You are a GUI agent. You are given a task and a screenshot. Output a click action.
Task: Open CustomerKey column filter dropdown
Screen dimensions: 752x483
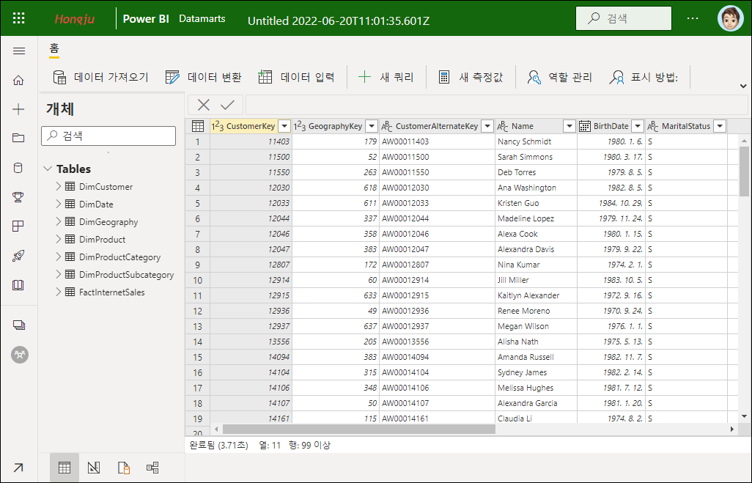click(x=284, y=126)
